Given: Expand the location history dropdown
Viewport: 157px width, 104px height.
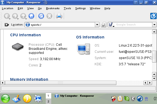Looking at the screenshot, I should (x=97, y=25).
